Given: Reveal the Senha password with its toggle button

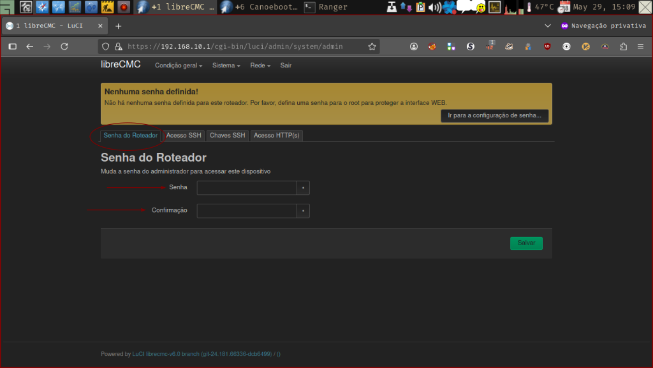Looking at the screenshot, I should pyautogui.click(x=304, y=188).
